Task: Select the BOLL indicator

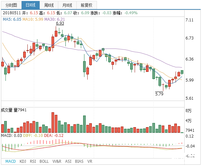Action: click(x=44, y=161)
